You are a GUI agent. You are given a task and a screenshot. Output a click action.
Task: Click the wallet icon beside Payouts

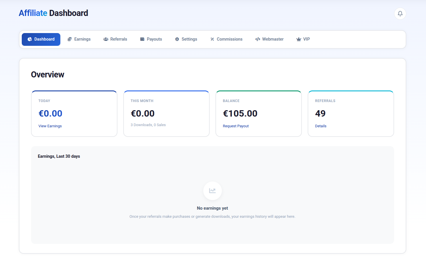(x=142, y=39)
